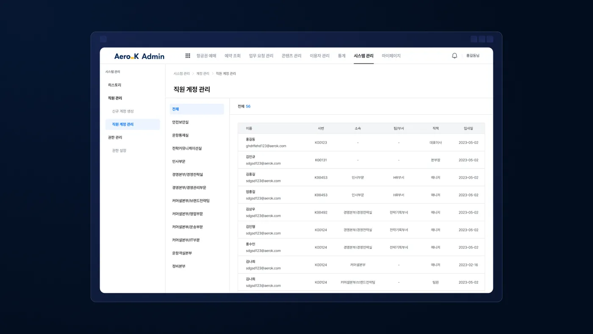
Task: Filter by 운항통제실 department
Action: [180, 135]
